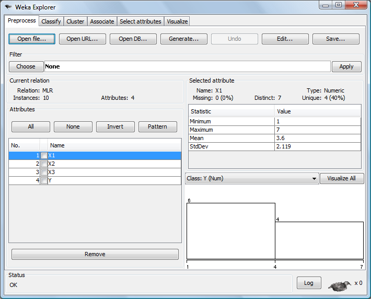Click the OK status text
Screen dimensions: 371x299
(x=14, y=285)
